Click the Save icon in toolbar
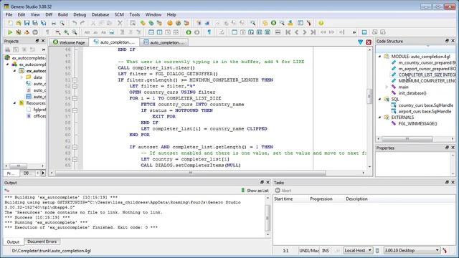The height and width of the screenshot is (258, 459). point(27,23)
